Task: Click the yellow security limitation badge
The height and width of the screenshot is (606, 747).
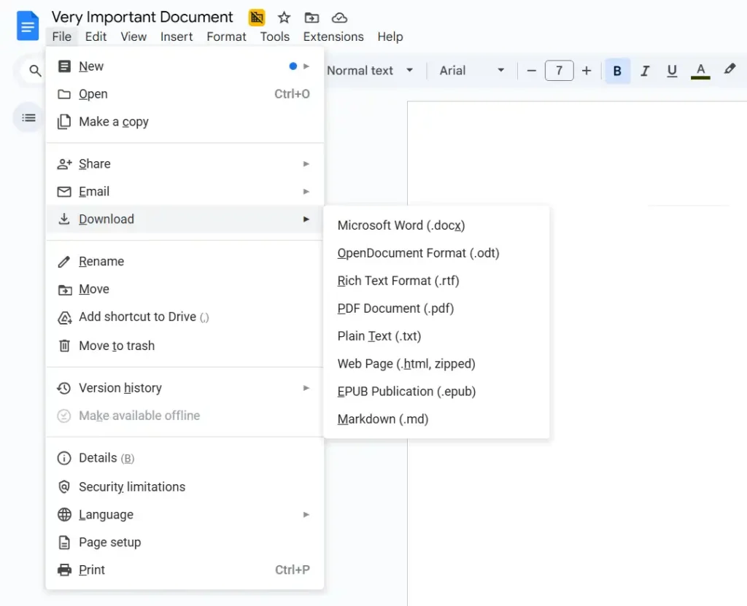Action: (256, 18)
